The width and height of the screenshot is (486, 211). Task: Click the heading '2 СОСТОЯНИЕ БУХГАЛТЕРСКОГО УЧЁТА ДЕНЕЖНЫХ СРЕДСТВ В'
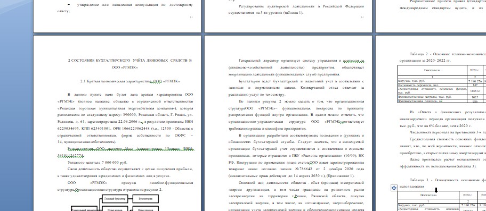click(x=129, y=61)
